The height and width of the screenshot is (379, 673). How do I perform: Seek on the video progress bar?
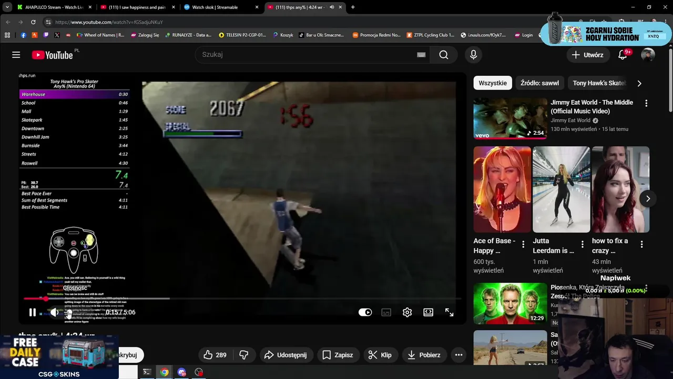coord(242,298)
